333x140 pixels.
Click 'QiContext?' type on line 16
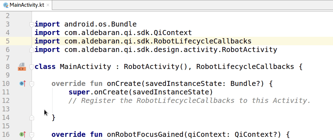(x=256, y=134)
